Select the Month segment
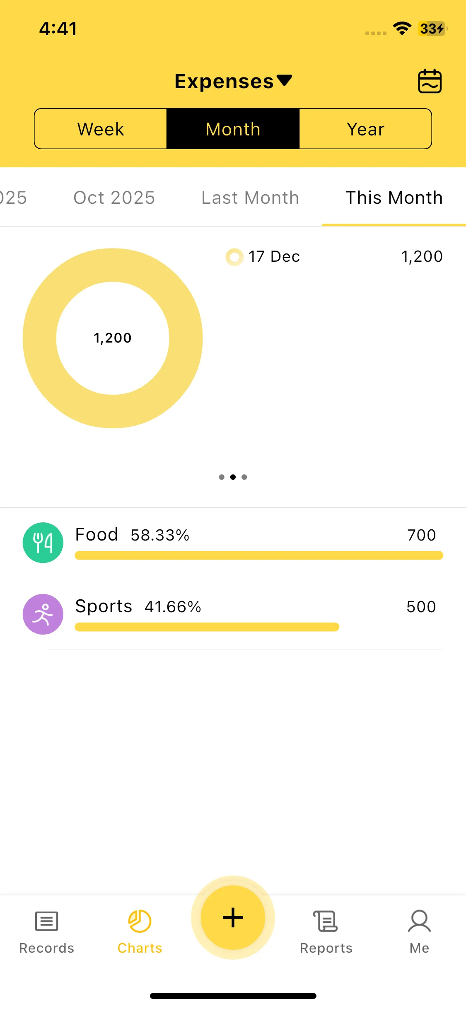 pyautogui.click(x=233, y=129)
